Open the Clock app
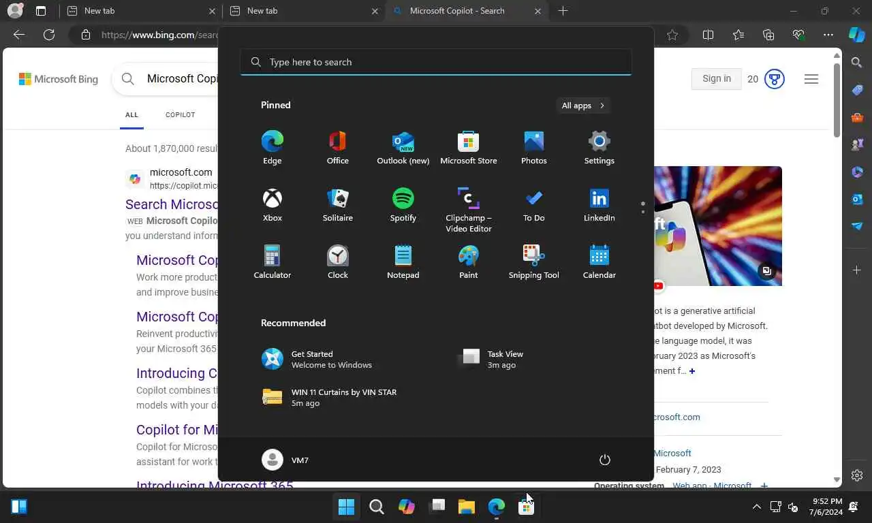The height and width of the screenshot is (523, 872). (x=337, y=262)
